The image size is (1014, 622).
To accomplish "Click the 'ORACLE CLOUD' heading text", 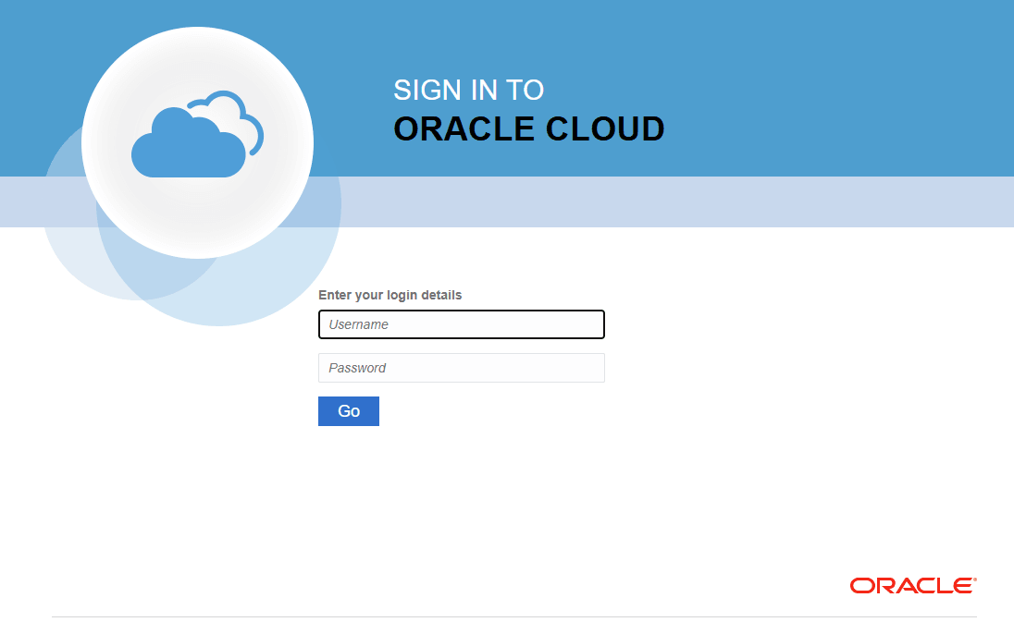I will pyautogui.click(x=529, y=128).
